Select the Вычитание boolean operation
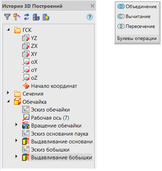The image size is (162, 171). tap(134, 16)
